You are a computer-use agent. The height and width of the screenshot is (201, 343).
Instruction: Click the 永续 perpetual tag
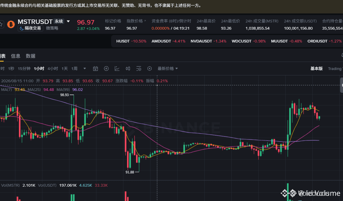(x=59, y=21)
